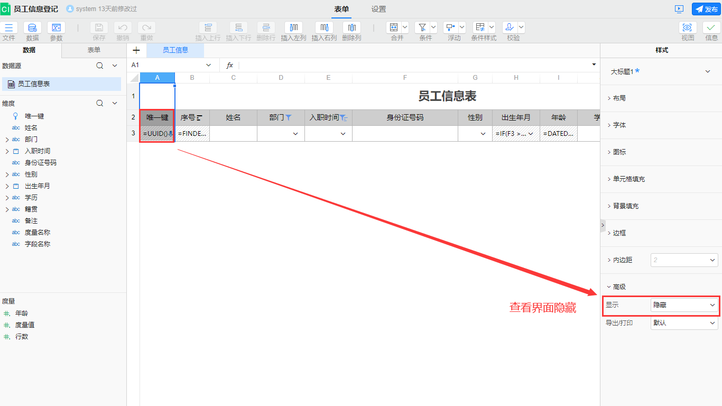Click the 插入左列 (Insert left column) icon
This screenshot has height=406, width=722.
click(x=293, y=28)
